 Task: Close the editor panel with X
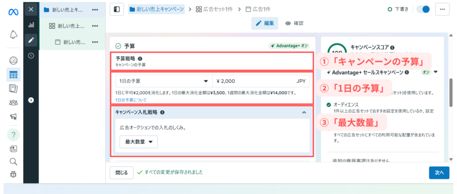pyautogui.click(x=31, y=9)
